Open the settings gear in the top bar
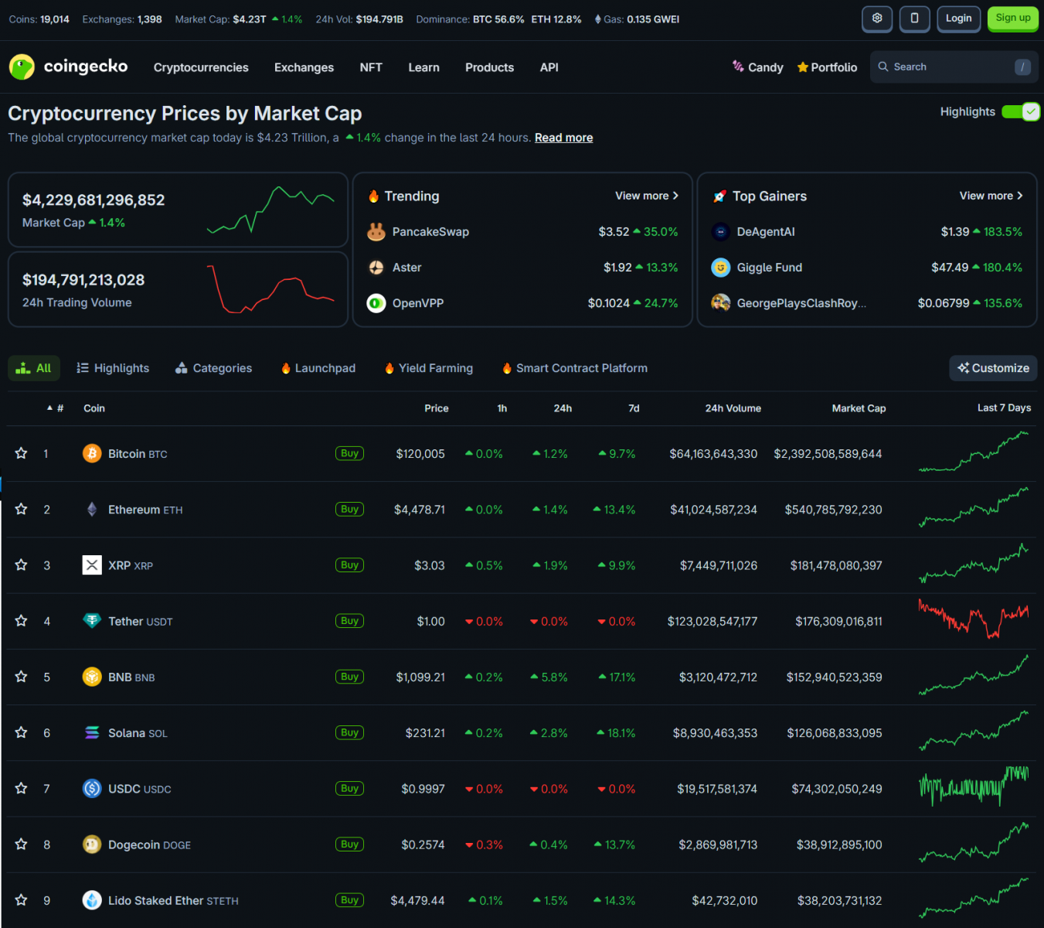This screenshot has height=928, width=1044. tap(876, 19)
